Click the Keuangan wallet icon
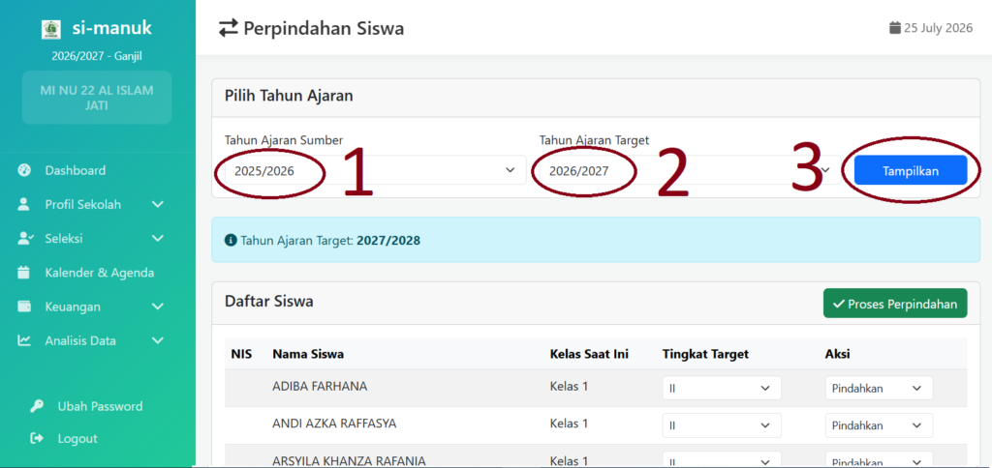Image resolution: width=992 pixels, height=468 pixels. (24, 307)
